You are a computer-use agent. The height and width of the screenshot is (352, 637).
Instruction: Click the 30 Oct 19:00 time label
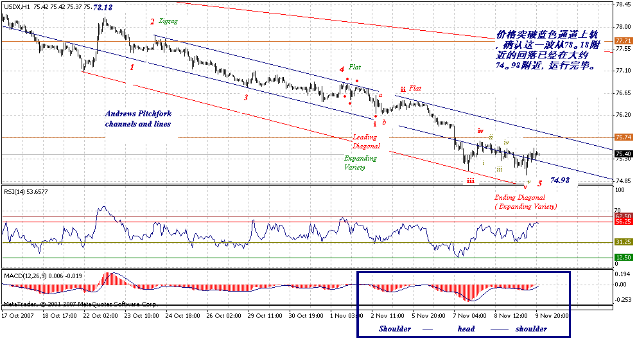click(x=306, y=316)
